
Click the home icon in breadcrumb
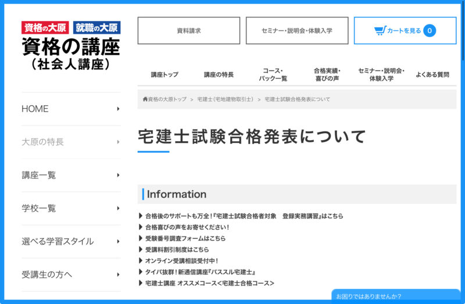[x=145, y=99]
